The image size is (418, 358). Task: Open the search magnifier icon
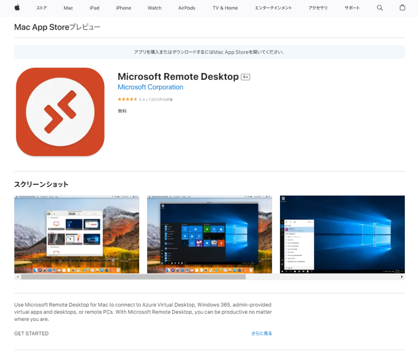[380, 8]
